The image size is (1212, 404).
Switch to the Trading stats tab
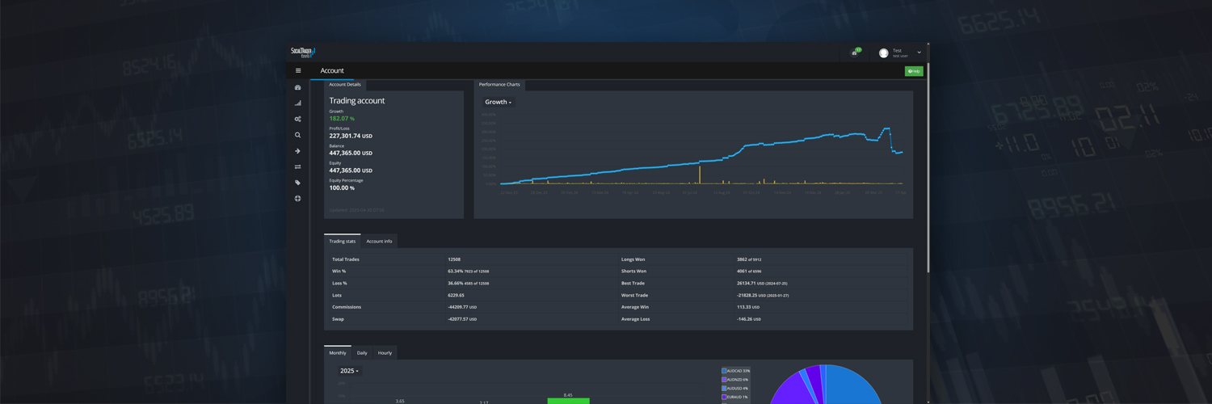pyautogui.click(x=343, y=241)
